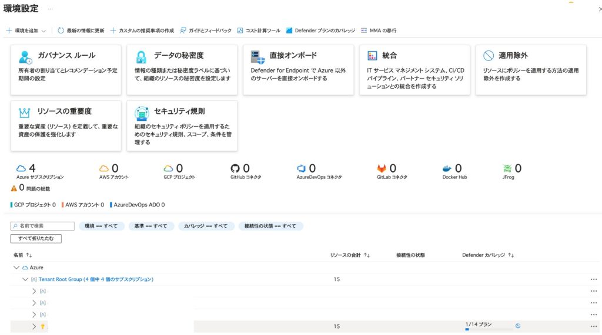
Task: Click the 適用除外 card icon
Action: coord(488,56)
